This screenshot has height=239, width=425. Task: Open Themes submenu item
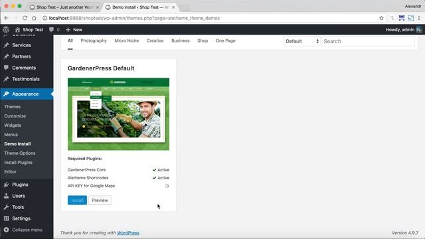13,107
